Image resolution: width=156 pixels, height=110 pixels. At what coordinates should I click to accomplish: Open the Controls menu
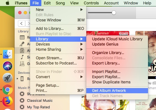pos(91,3)
